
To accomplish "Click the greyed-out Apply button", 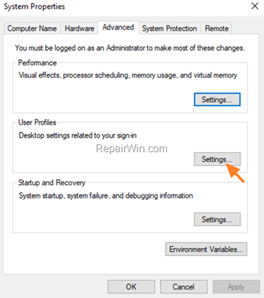I will coord(236,287).
